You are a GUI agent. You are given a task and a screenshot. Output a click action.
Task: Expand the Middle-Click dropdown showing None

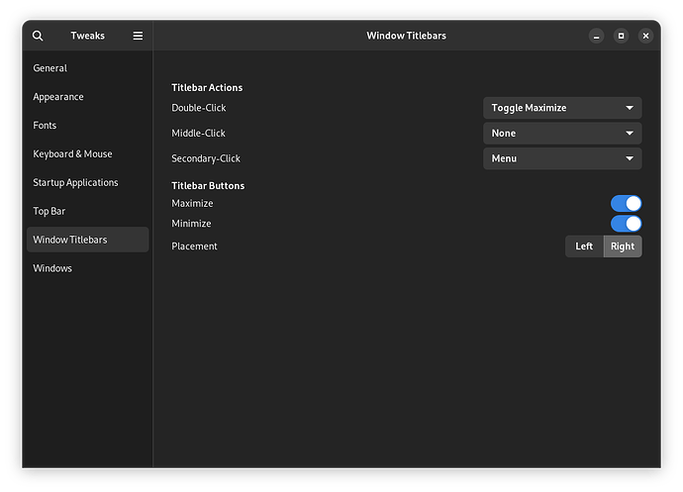point(561,134)
